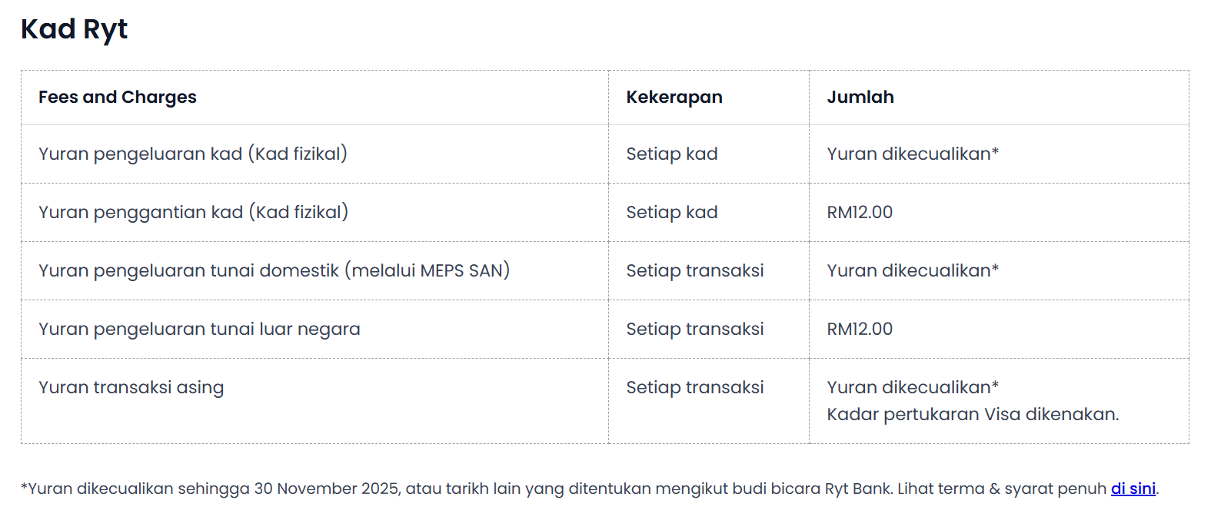Select the 'Jumlah' column header
The width and height of the screenshot is (1211, 520).
click(x=860, y=97)
